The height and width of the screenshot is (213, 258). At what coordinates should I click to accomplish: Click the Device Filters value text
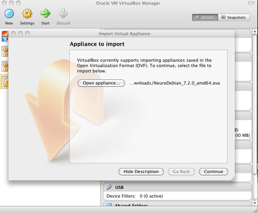(x=151, y=196)
